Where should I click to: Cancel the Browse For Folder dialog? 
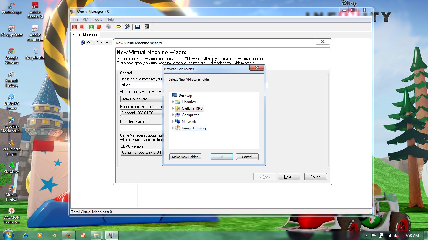[247, 157]
